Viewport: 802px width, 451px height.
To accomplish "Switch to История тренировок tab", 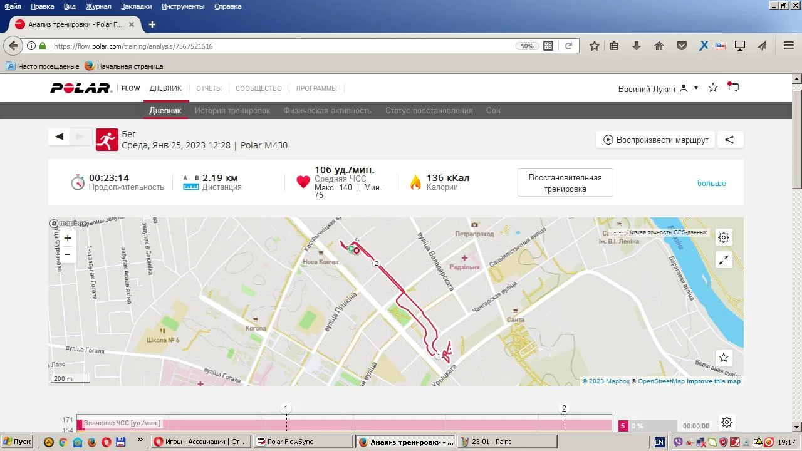I will [232, 110].
